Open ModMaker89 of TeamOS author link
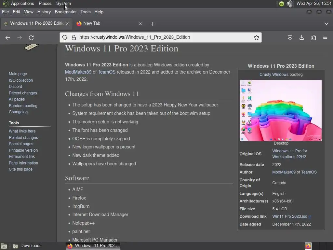333x250 pixels. coord(294,172)
